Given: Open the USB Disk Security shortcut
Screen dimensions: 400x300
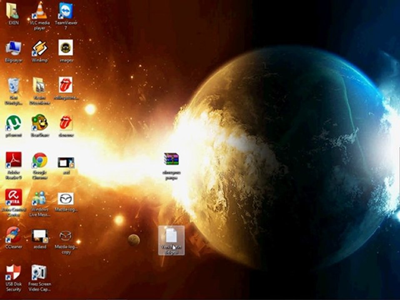Looking at the screenshot, I should pyautogui.click(x=13, y=272).
